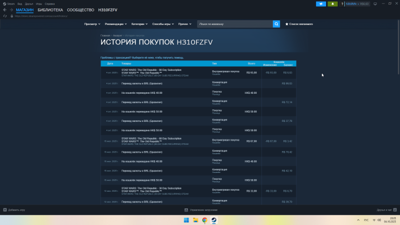The image size is (400, 225).
Task: Click the R$ 67,00 total amount cell
Action: pos(252,141)
